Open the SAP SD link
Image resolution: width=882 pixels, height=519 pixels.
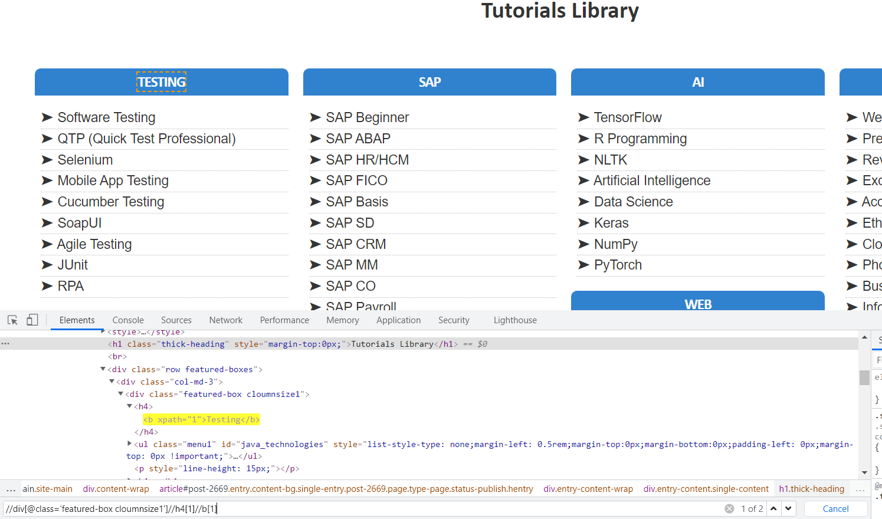[350, 223]
